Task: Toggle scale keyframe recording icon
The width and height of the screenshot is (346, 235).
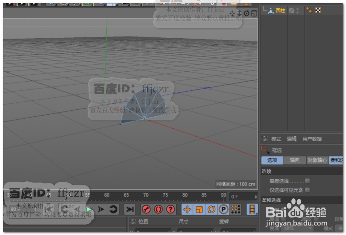Action: pos(199,209)
